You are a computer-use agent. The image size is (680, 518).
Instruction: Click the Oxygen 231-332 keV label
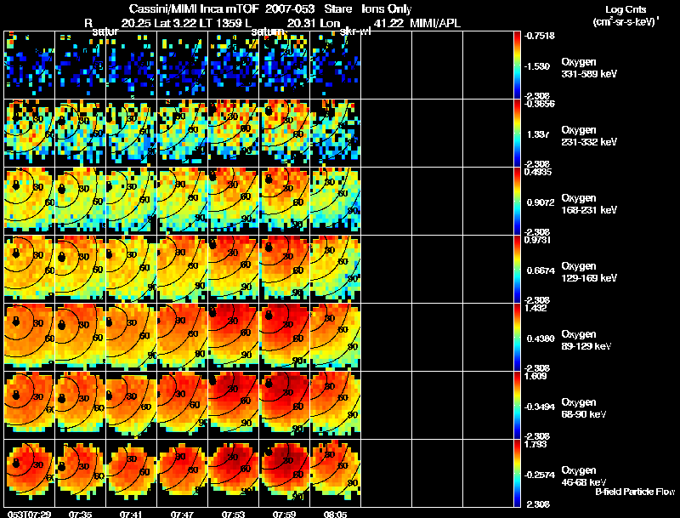(x=588, y=135)
